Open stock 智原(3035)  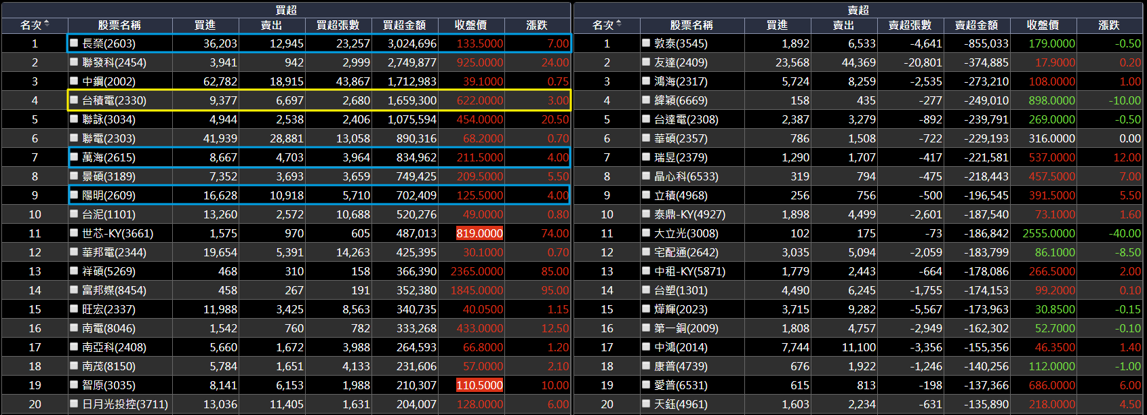pyautogui.click(x=108, y=385)
